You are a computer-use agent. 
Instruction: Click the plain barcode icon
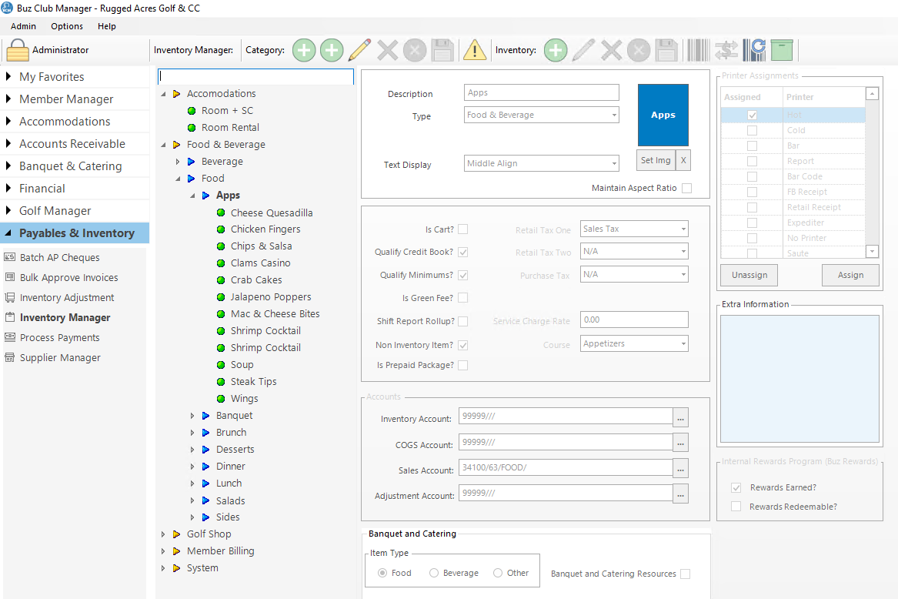tap(698, 50)
